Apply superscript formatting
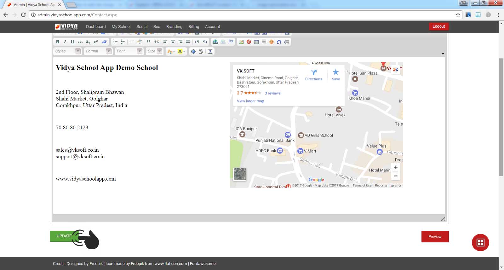 (x=95, y=42)
